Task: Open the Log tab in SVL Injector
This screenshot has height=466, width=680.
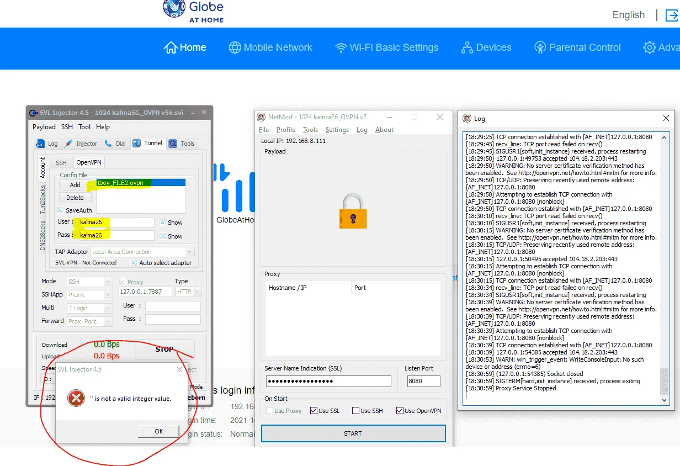Action: [47, 144]
